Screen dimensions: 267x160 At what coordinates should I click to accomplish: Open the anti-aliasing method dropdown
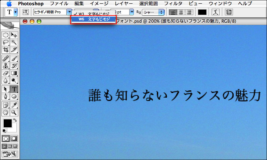pyautogui.click(x=162, y=12)
